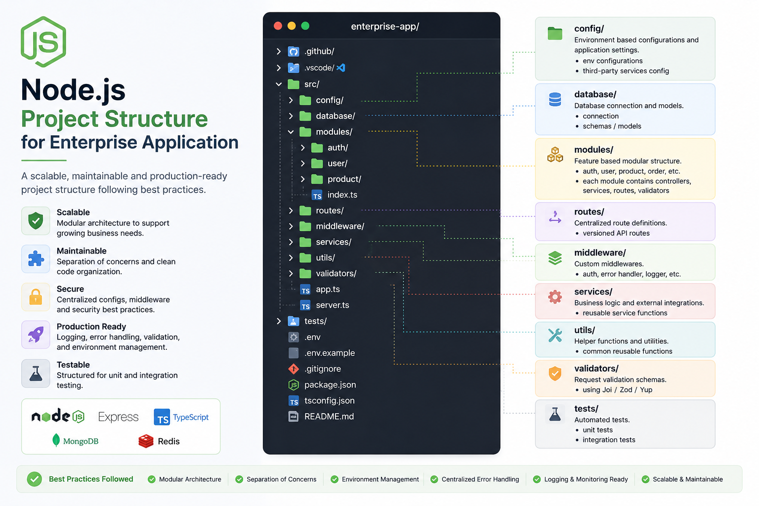Select the utils/ folder row in tree
Image resolution: width=759 pixels, height=506 pixels.
tap(311, 258)
